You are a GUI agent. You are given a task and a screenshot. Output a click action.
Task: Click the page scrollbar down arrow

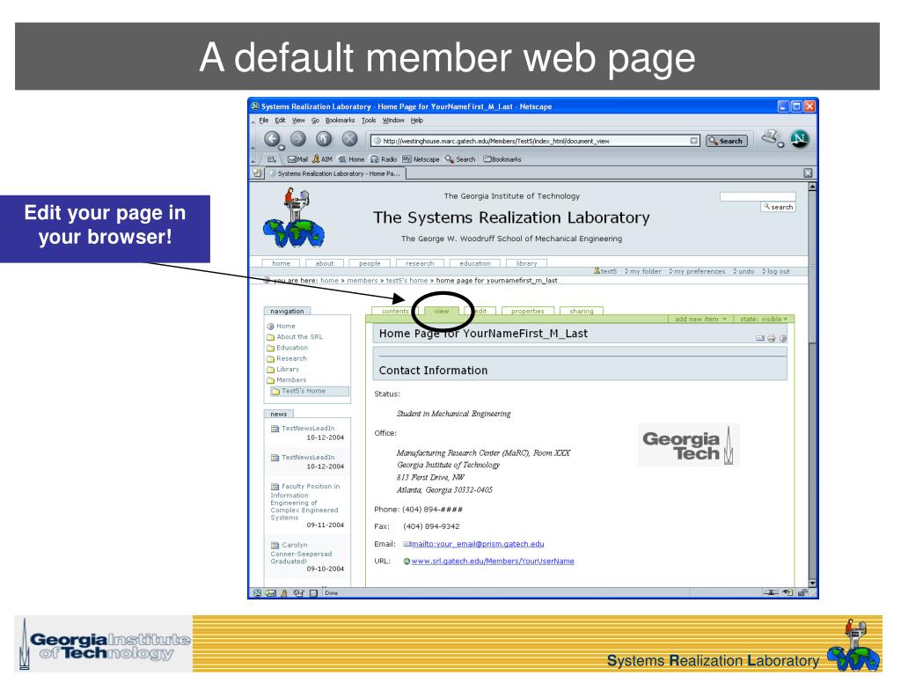click(x=812, y=583)
